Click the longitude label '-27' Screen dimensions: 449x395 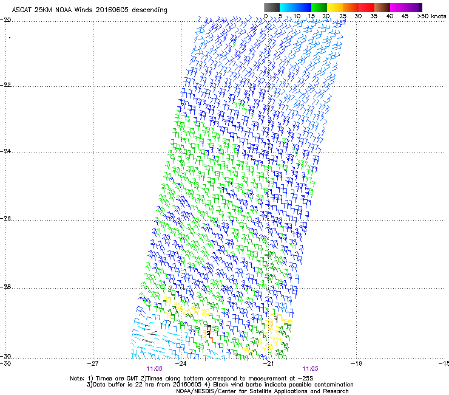pyautogui.click(x=93, y=364)
